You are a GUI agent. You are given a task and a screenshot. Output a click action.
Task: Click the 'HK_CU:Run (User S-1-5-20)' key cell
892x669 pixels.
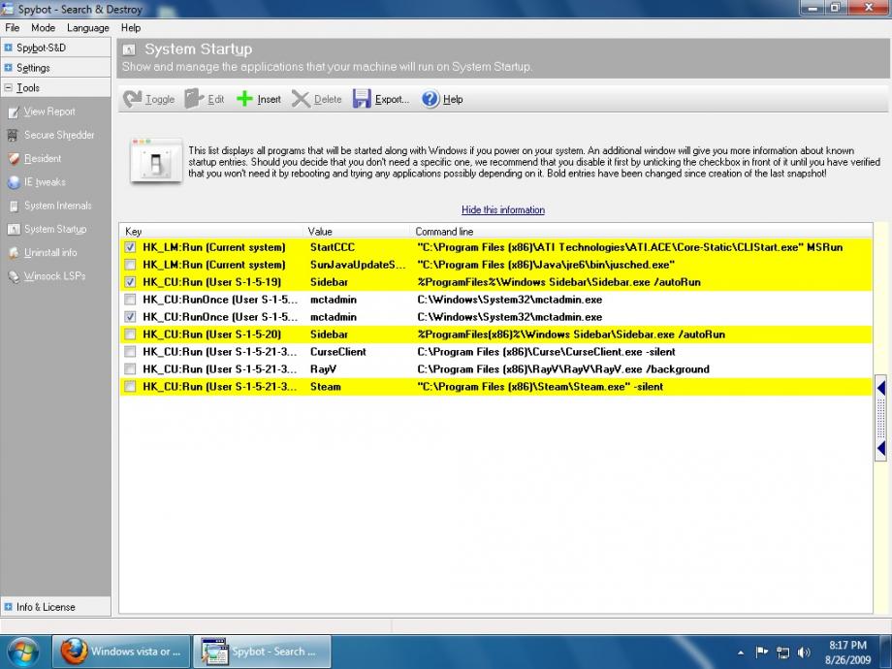[x=211, y=334]
